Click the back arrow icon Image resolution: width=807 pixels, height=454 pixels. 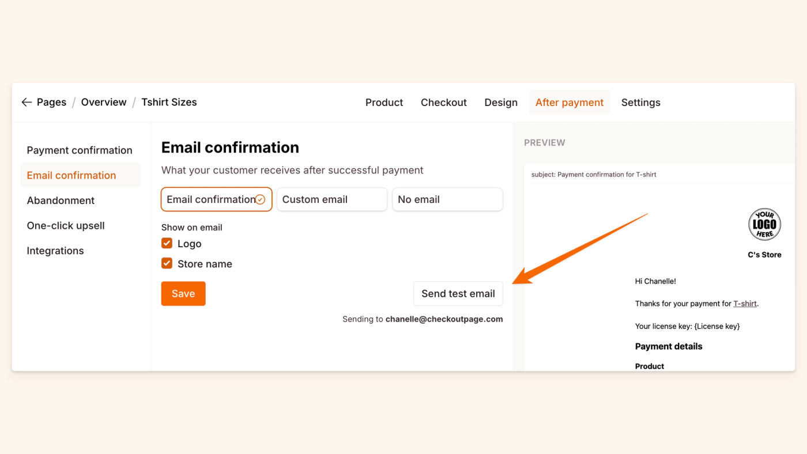coord(27,103)
